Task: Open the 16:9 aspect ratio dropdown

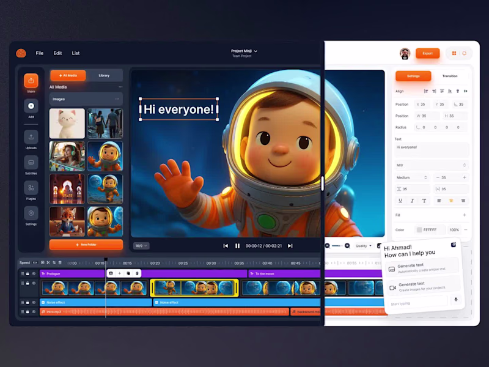Action: point(142,245)
